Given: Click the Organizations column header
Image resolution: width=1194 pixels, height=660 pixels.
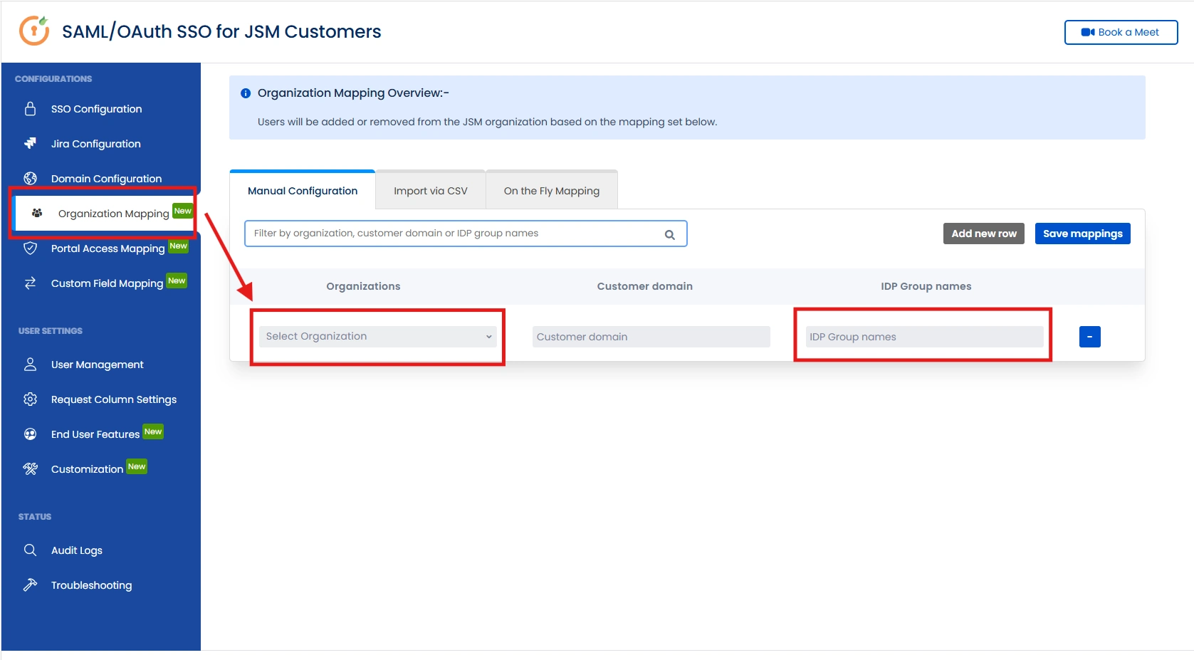Looking at the screenshot, I should (363, 286).
